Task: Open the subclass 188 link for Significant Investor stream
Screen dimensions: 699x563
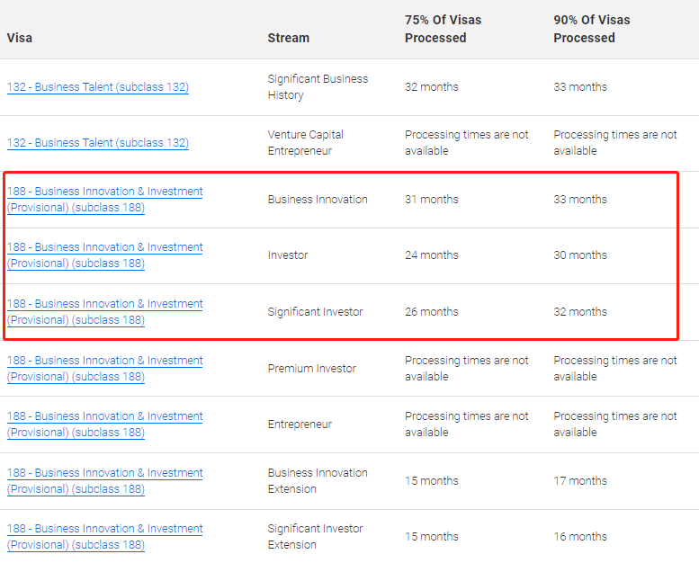Action: click(104, 311)
